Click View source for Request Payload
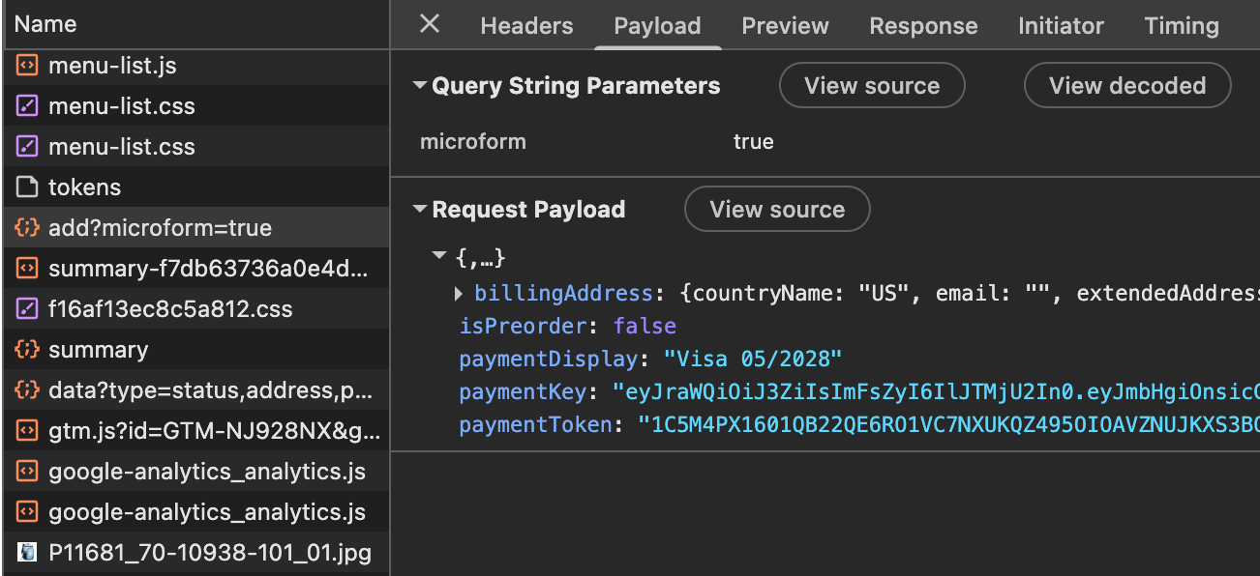Viewport: 1260px width, 576px height. [777, 209]
